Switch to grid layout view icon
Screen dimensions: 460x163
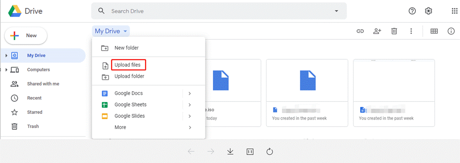(x=434, y=31)
